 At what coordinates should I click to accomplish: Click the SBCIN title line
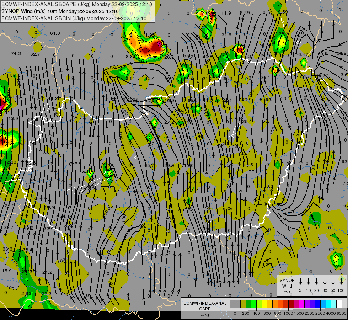tap(74, 18)
